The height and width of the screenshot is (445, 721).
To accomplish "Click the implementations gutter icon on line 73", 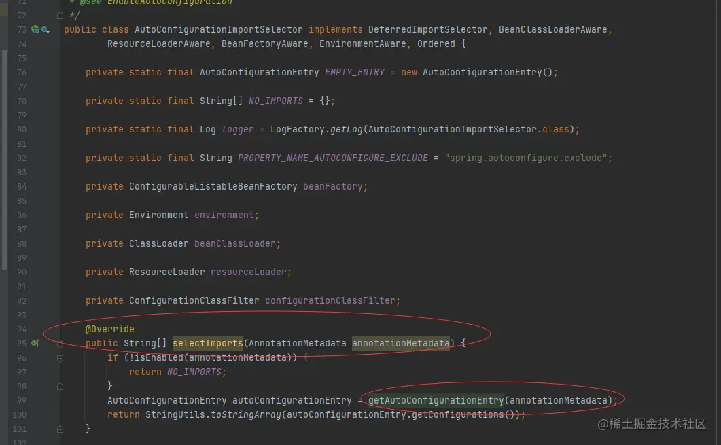I will (x=45, y=29).
